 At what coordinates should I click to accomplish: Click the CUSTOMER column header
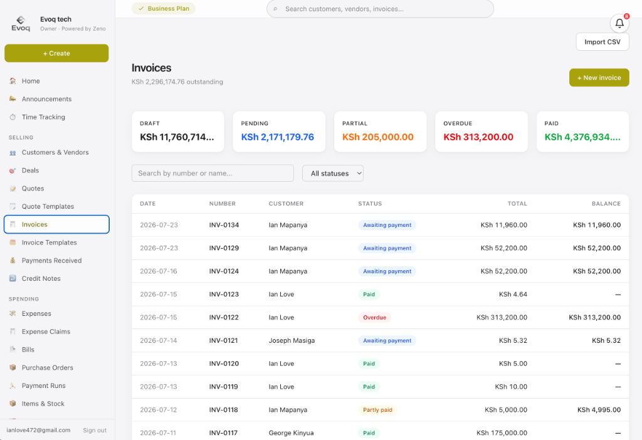point(286,204)
